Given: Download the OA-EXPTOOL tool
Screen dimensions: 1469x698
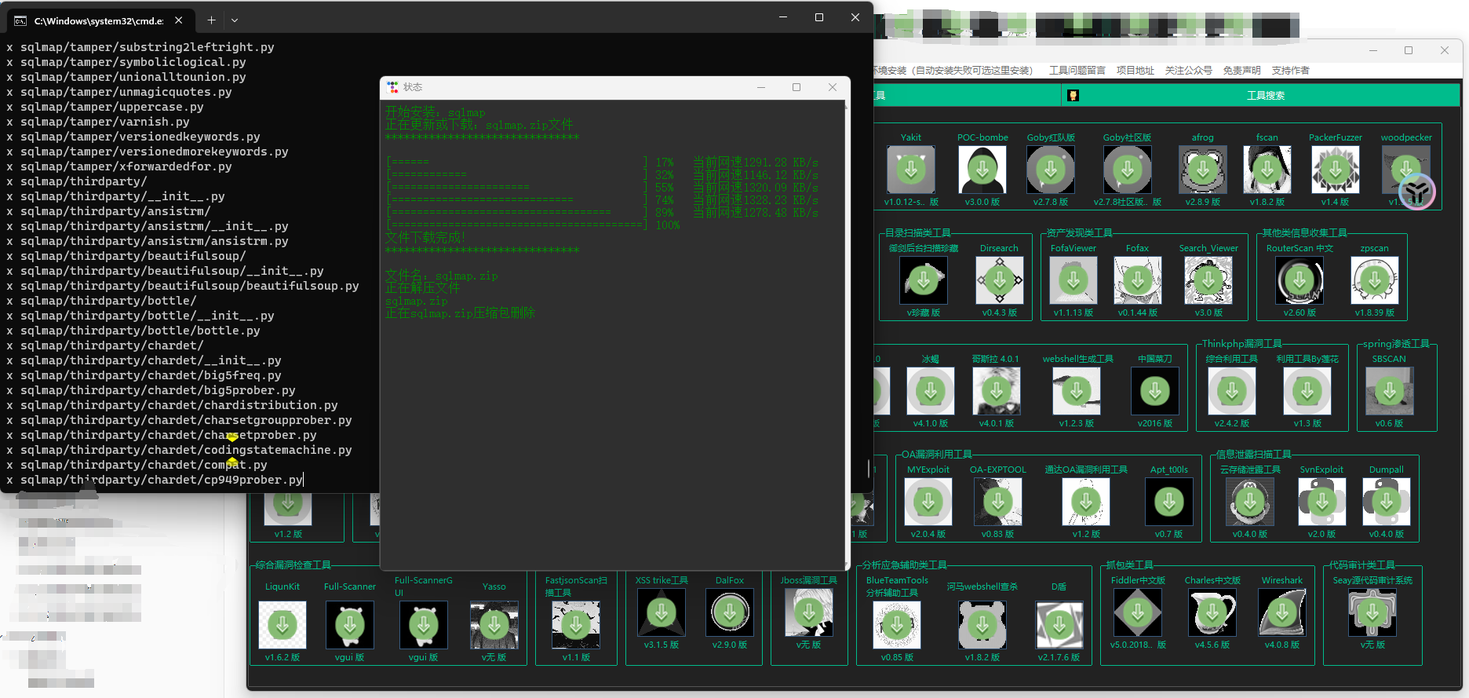Looking at the screenshot, I should tap(998, 502).
